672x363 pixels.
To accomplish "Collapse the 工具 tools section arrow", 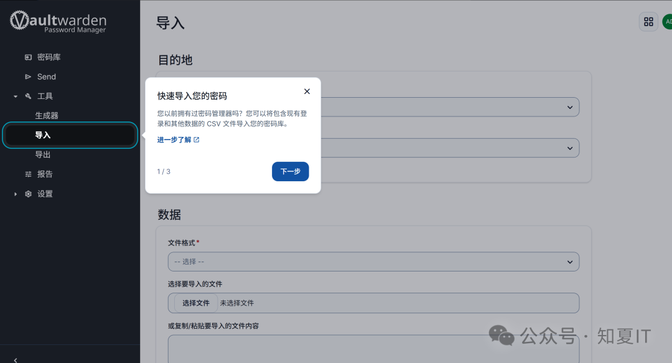I will (16, 97).
